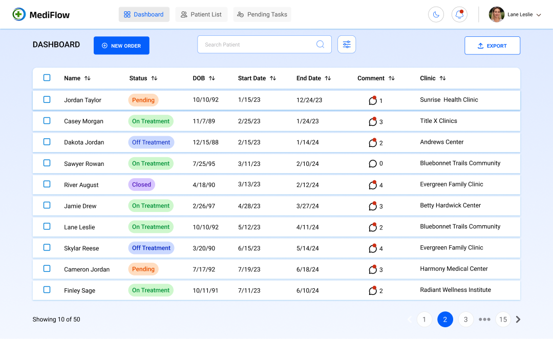The width and height of the screenshot is (553, 339).
Task: Click Cameron Jordan patient name
Action: pyautogui.click(x=87, y=269)
